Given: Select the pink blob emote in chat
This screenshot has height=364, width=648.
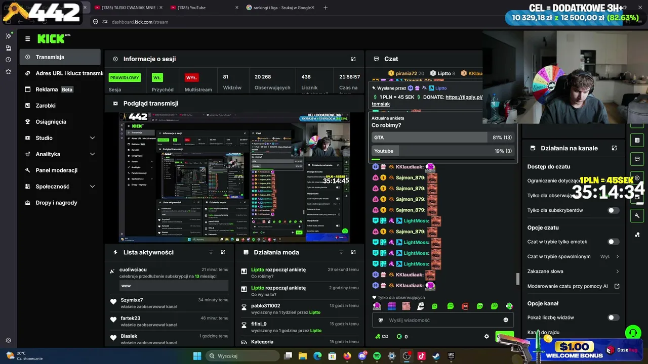Looking at the screenshot, I should point(377,306).
